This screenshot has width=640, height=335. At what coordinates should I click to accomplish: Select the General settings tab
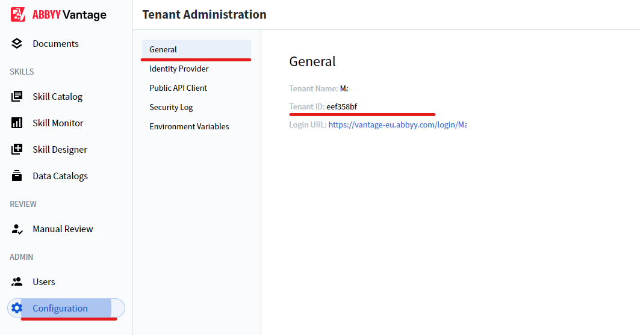click(x=196, y=49)
